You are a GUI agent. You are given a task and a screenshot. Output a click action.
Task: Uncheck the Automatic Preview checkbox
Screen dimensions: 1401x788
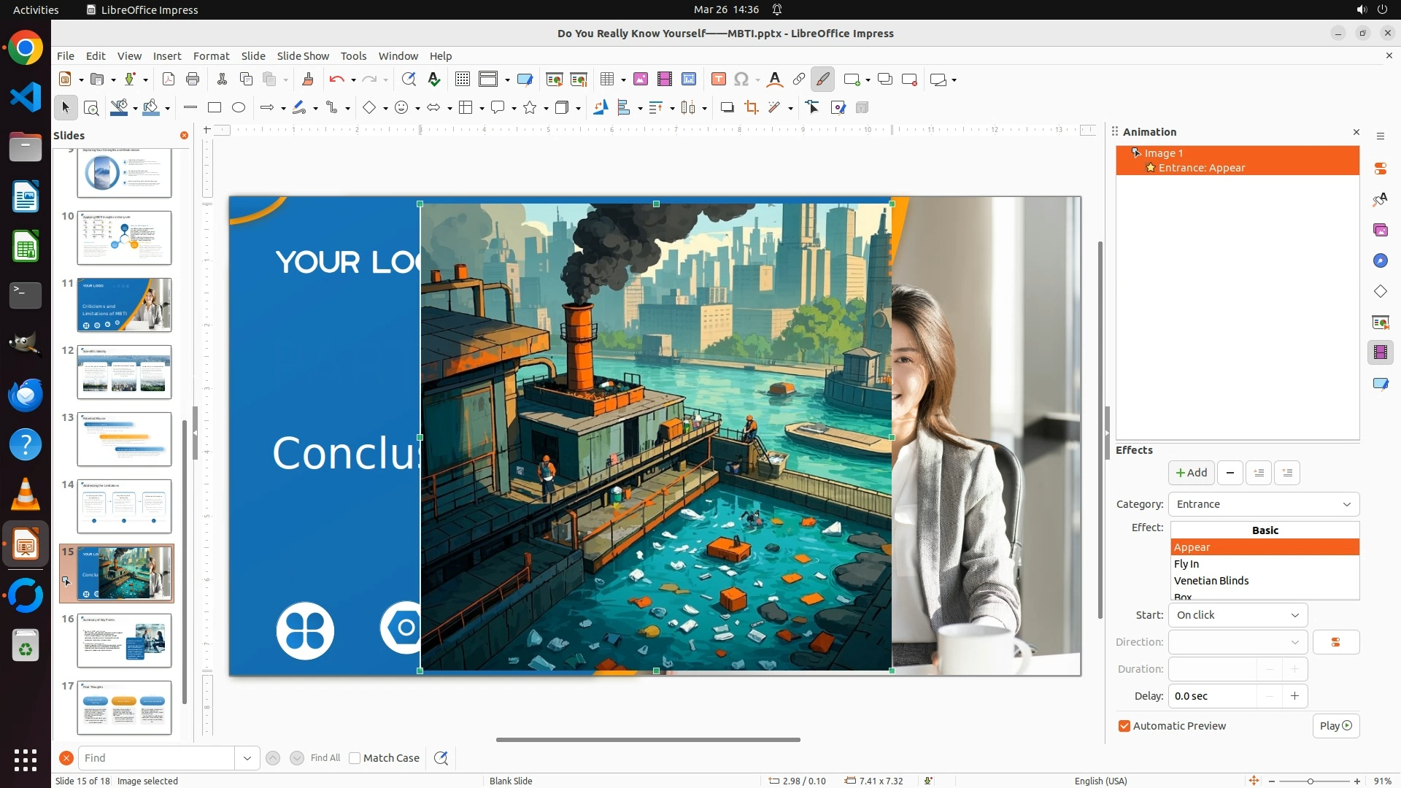pos(1124,726)
